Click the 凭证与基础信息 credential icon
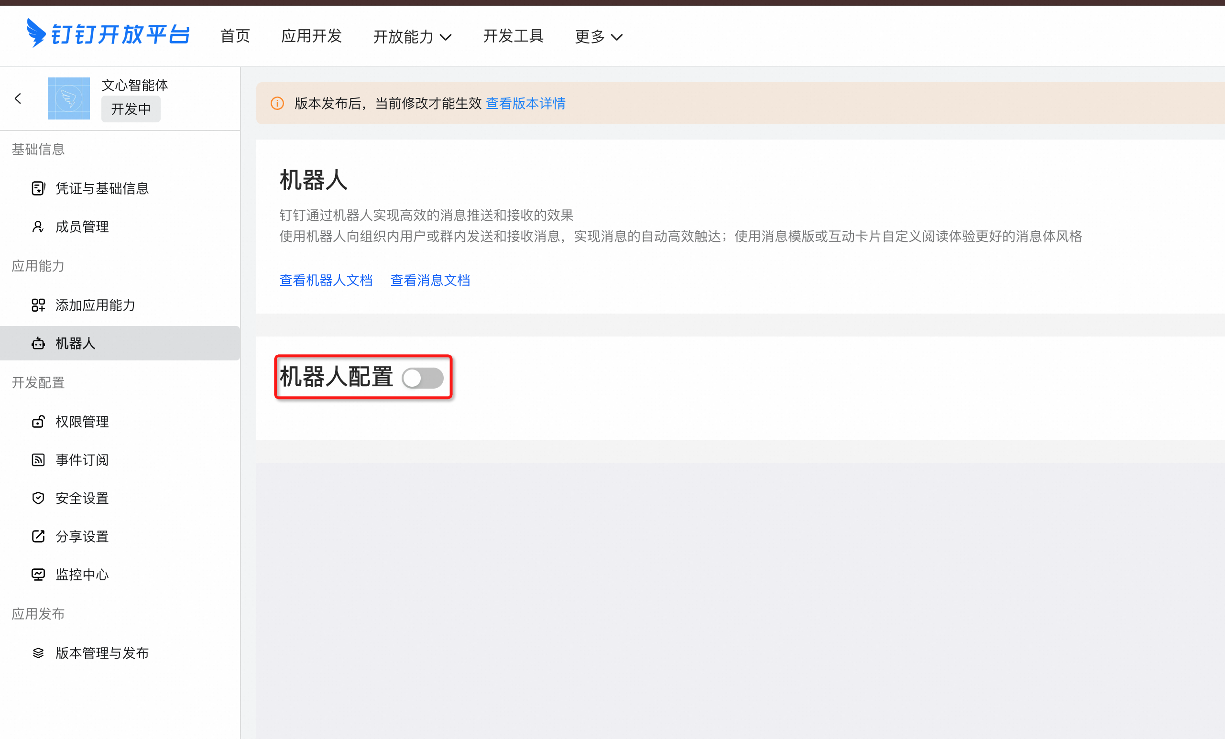This screenshot has height=739, width=1225. point(38,188)
